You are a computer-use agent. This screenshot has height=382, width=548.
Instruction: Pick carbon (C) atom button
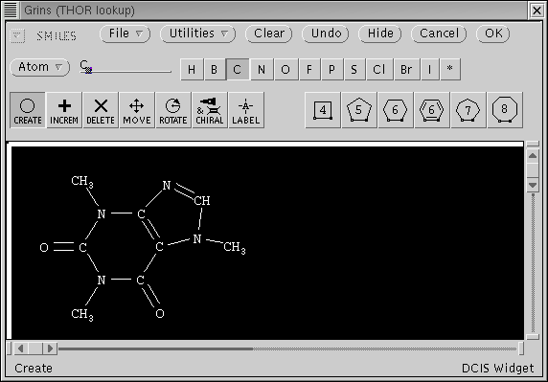pyautogui.click(x=238, y=70)
